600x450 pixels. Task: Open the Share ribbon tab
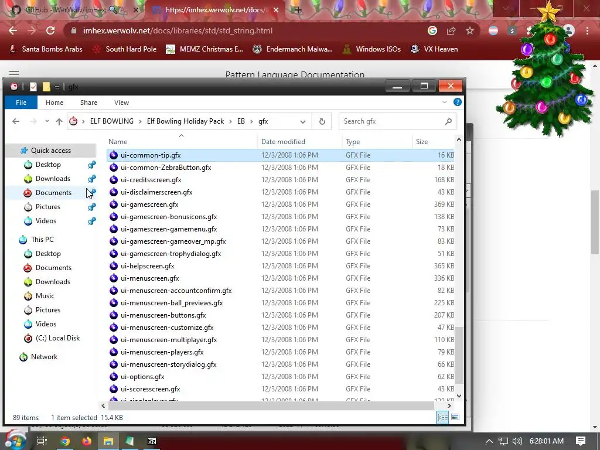[x=88, y=103]
